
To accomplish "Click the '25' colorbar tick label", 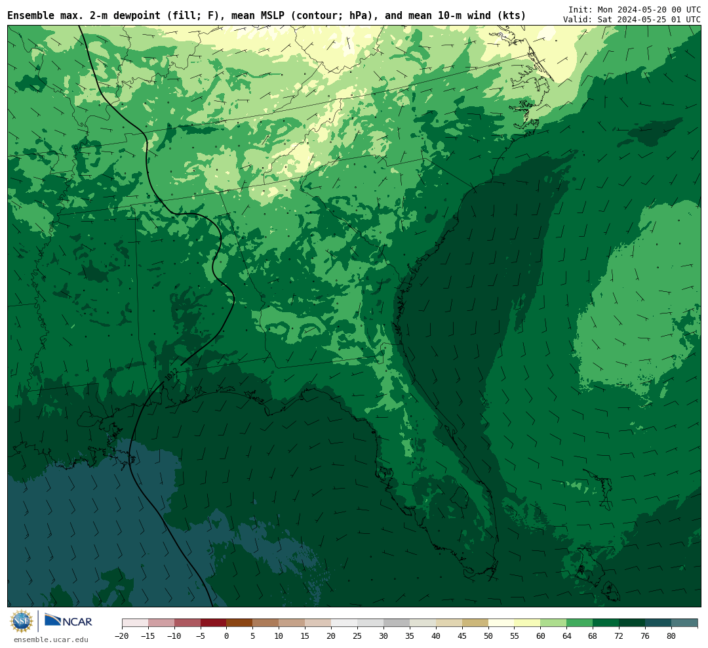I will click(358, 636).
